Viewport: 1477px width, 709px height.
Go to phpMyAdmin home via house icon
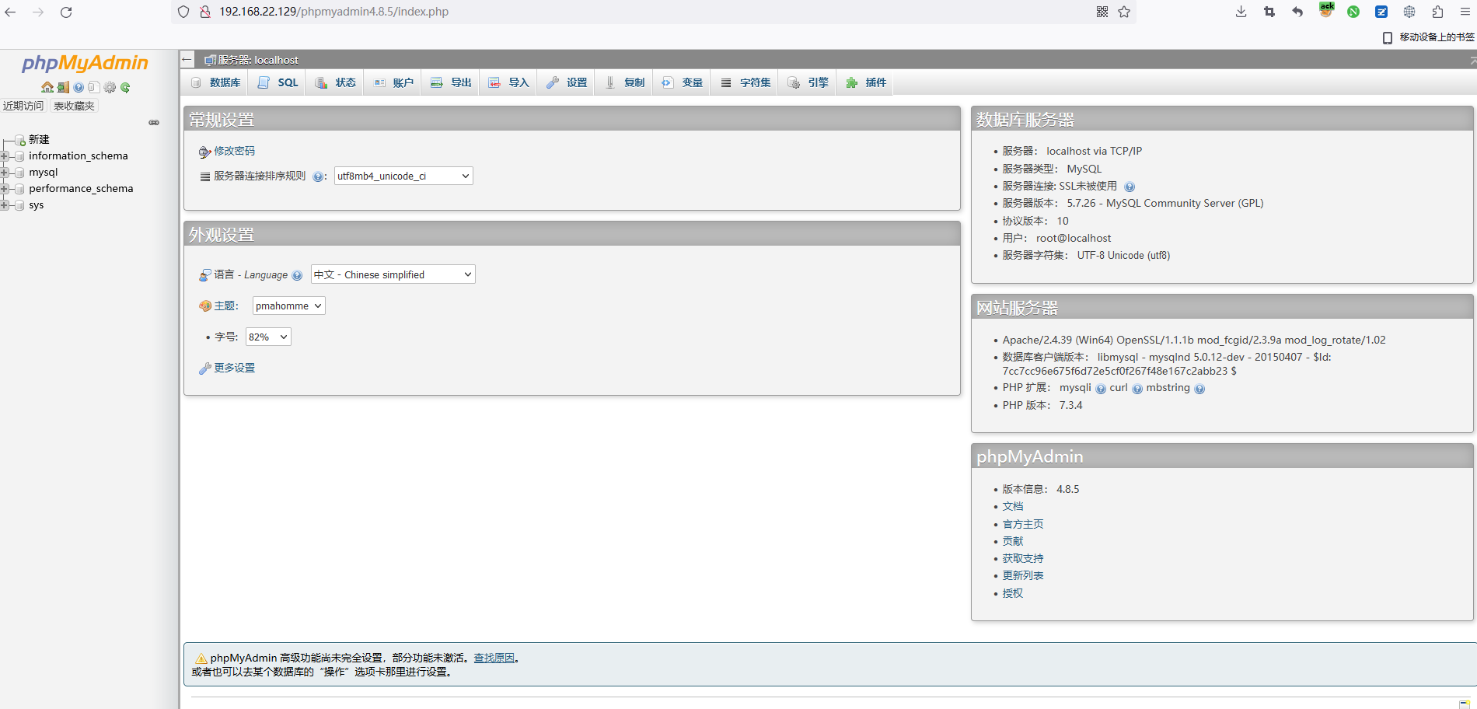(47, 87)
